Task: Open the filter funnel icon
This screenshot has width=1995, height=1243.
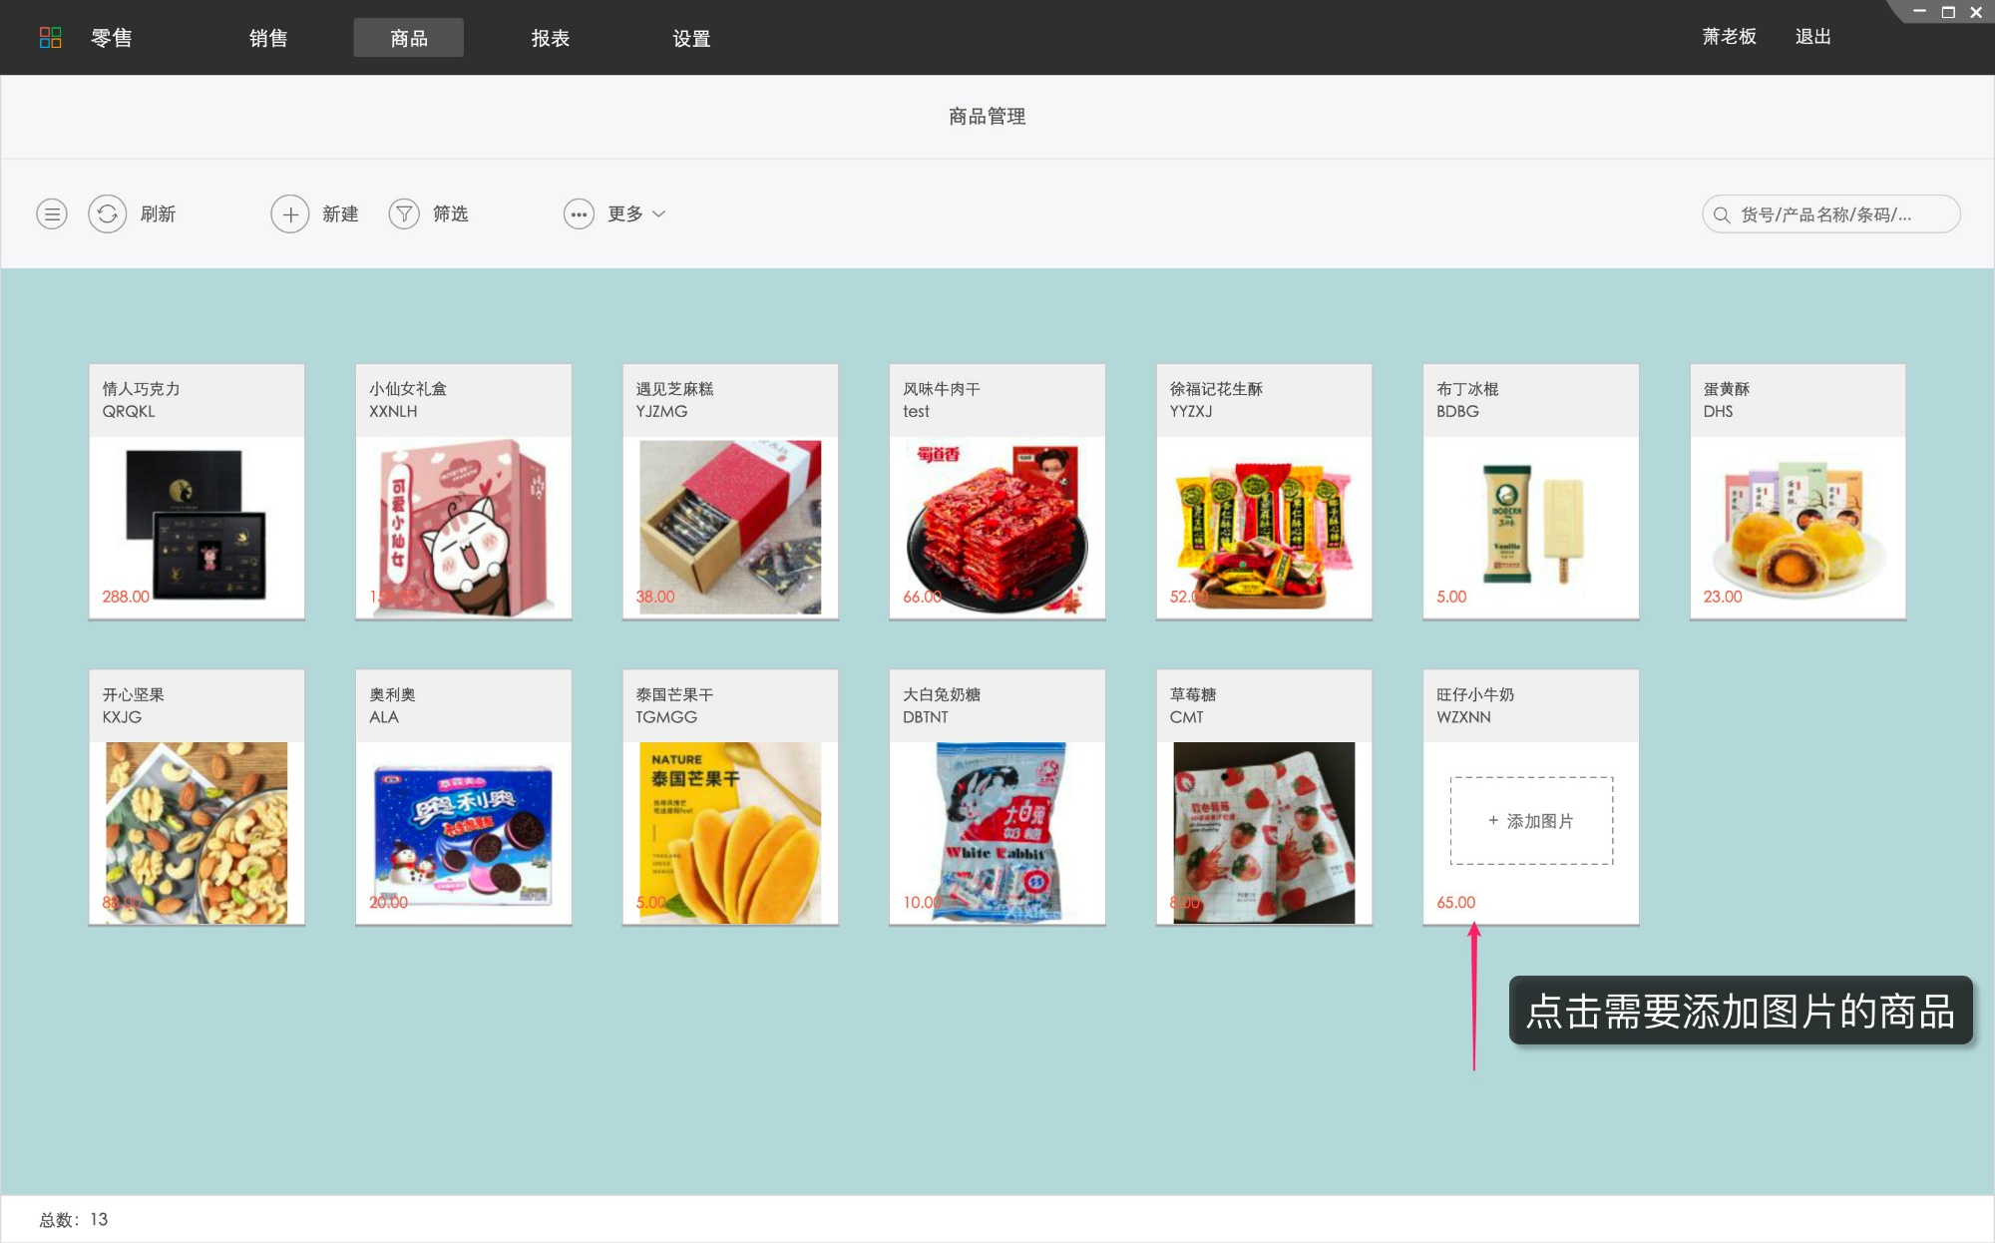Action: coord(404,213)
